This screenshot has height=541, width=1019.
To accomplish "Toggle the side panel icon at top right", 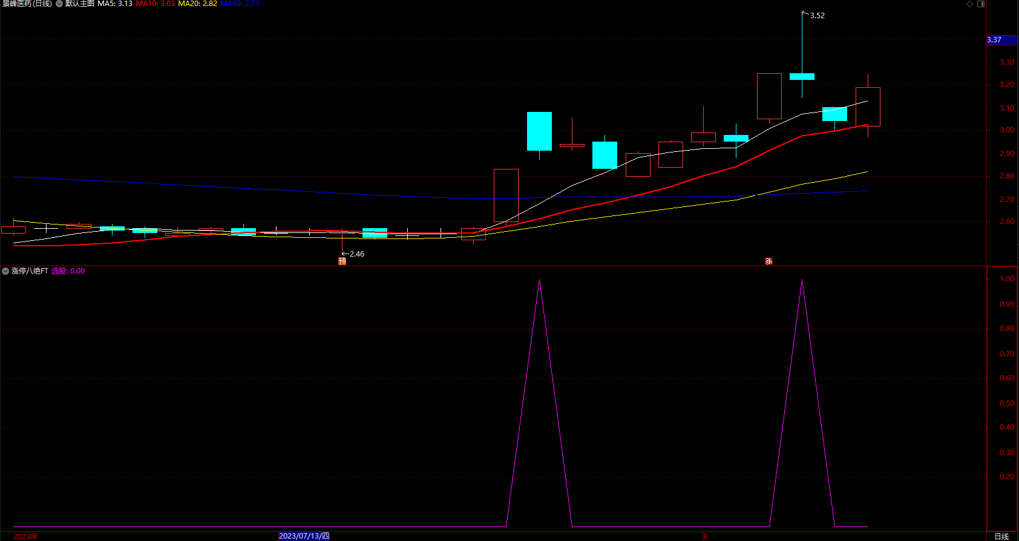I will [981, 4].
